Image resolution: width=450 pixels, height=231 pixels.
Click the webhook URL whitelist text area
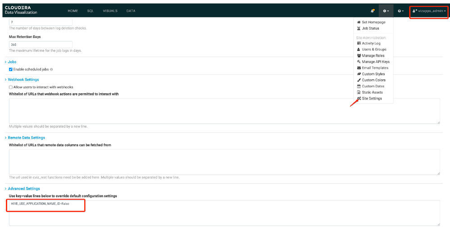[x=224, y=111]
